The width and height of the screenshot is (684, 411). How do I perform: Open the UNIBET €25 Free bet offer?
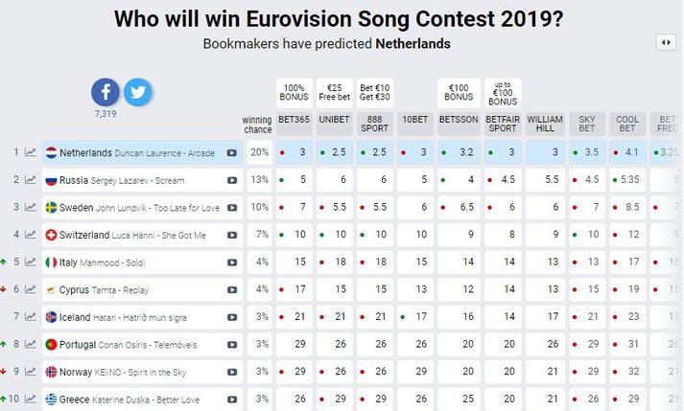[x=334, y=93]
